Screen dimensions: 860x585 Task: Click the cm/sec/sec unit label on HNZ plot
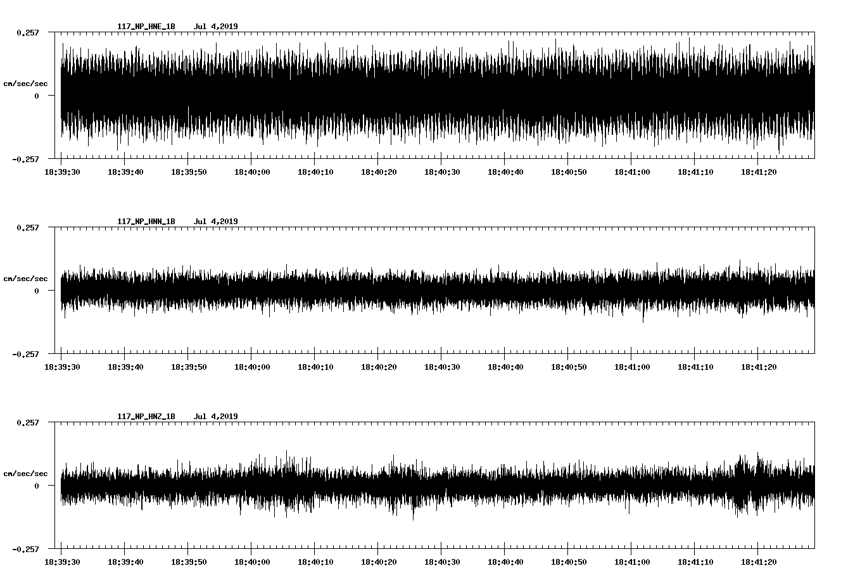[x=25, y=474]
